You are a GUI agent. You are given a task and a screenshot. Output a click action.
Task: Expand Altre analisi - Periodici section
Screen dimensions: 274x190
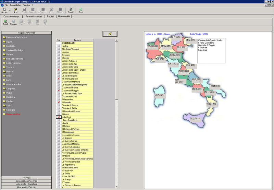26,187
